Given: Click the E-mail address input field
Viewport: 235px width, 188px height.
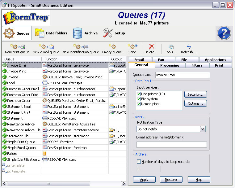Looking at the screenshot, I should pyautogui.click(x=171, y=145).
